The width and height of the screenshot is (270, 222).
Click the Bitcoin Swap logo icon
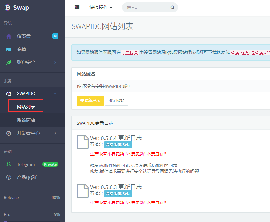tap(8, 8)
